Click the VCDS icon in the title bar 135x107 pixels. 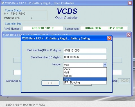click(x=3, y=3)
